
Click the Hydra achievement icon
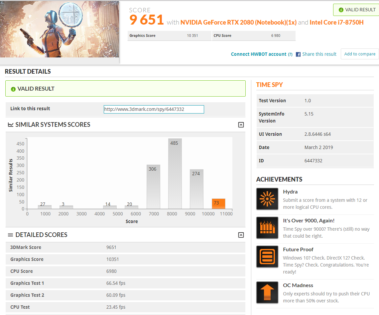pos(267,199)
